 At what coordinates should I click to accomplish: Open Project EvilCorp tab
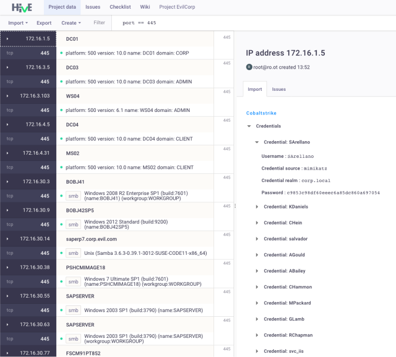(x=177, y=7)
